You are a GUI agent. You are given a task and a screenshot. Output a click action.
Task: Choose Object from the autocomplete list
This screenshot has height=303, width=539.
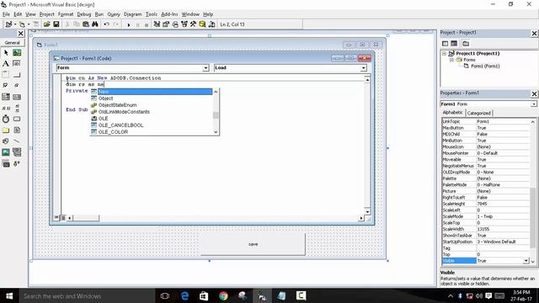pos(152,98)
